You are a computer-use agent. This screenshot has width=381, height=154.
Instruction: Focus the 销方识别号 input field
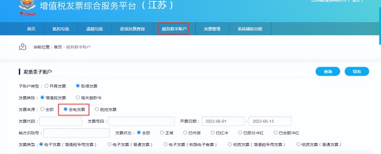tap(76, 133)
